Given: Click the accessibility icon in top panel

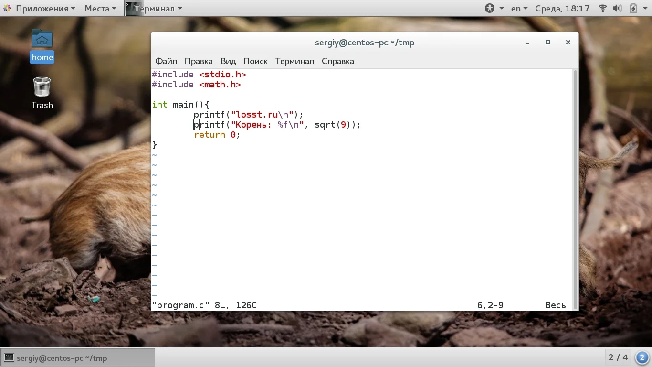Looking at the screenshot, I should tap(490, 9).
